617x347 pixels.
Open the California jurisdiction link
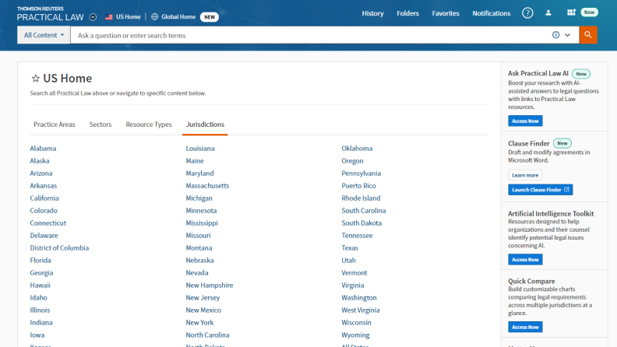(x=44, y=198)
